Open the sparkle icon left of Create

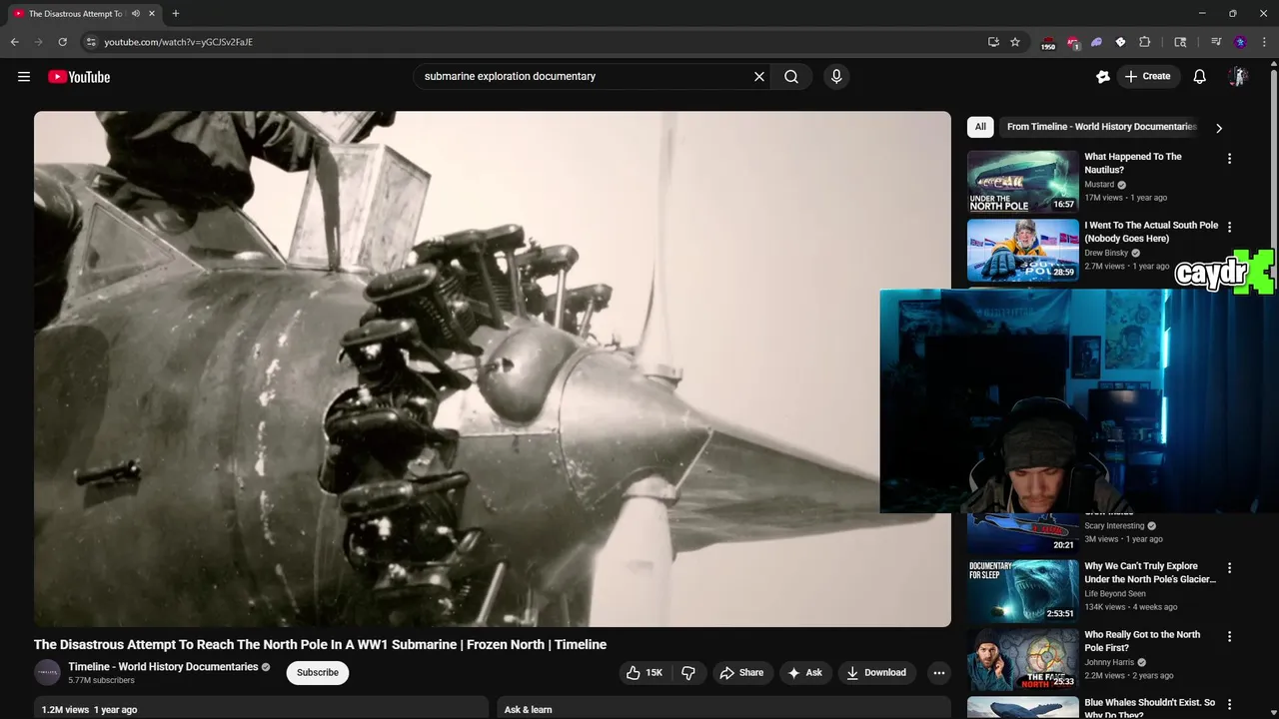1103,77
